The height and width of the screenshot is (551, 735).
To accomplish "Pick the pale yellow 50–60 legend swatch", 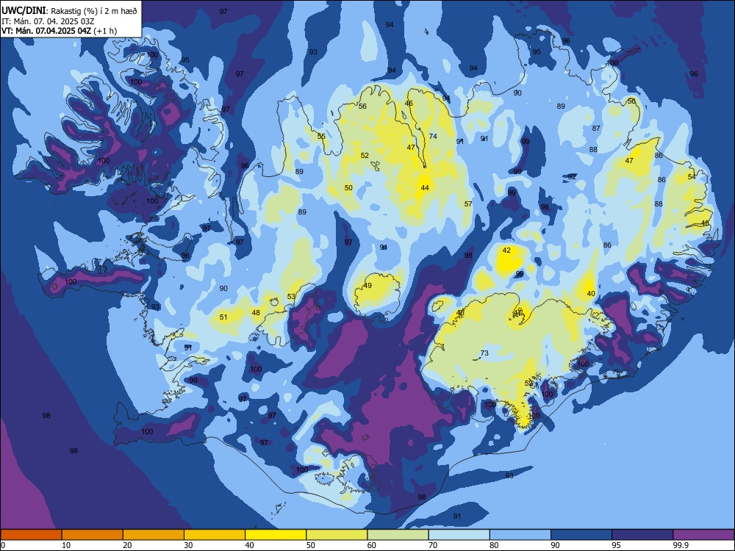I will (x=337, y=535).
